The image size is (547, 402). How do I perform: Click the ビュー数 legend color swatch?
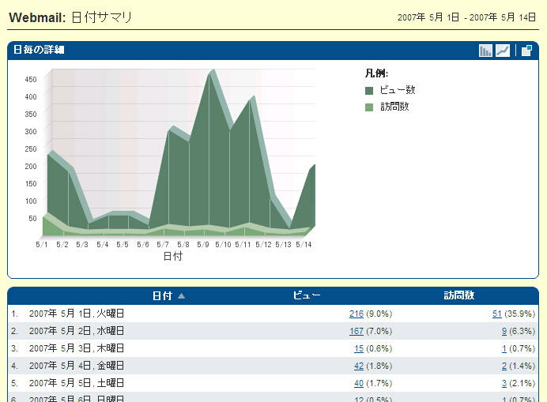[369, 91]
